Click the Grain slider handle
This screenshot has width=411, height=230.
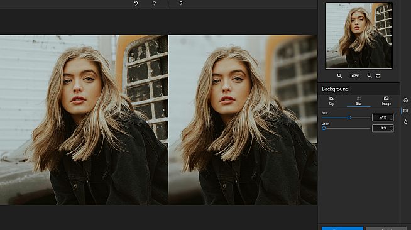(324, 128)
